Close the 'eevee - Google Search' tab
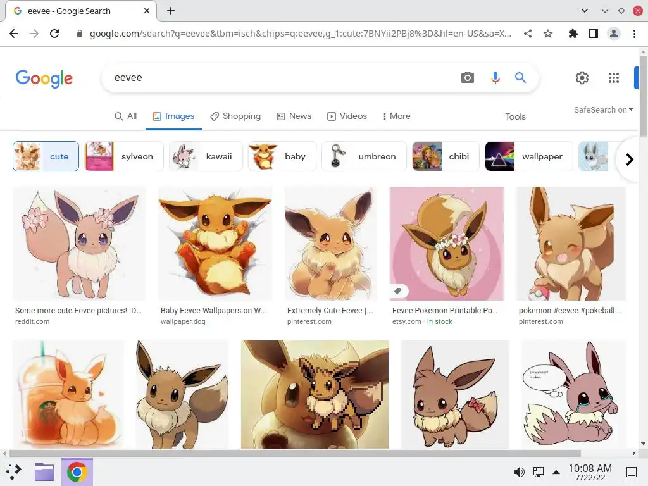 coord(147,11)
